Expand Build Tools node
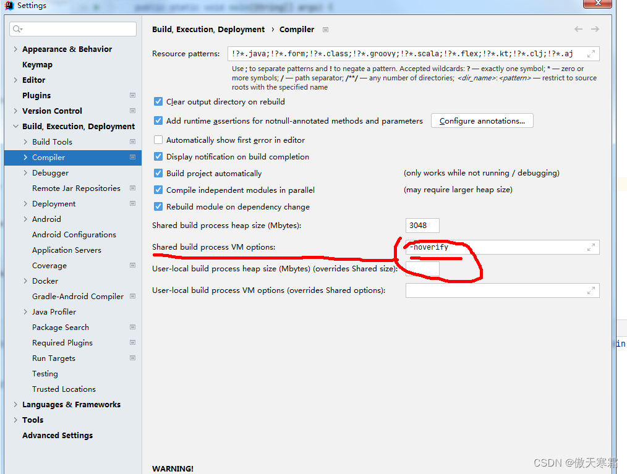Viewport: 627px width, 474px height. click(25, 142)
